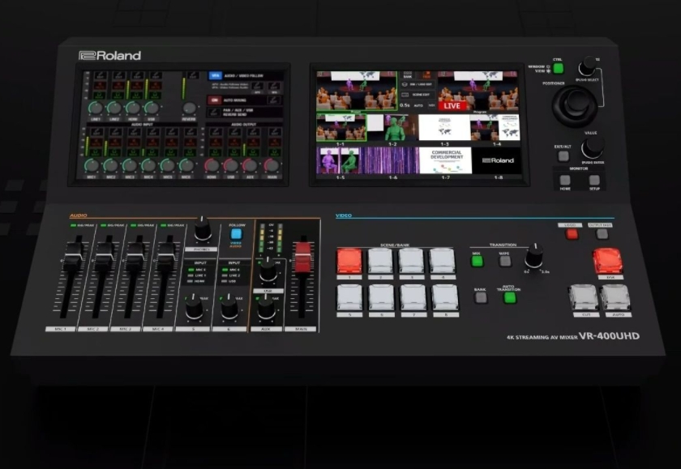Image resolution: width=681 pixels, height=469 pixels.
Task: Toggle the red LOGO button
Action: pyautogui.click(x=572, y=234)
